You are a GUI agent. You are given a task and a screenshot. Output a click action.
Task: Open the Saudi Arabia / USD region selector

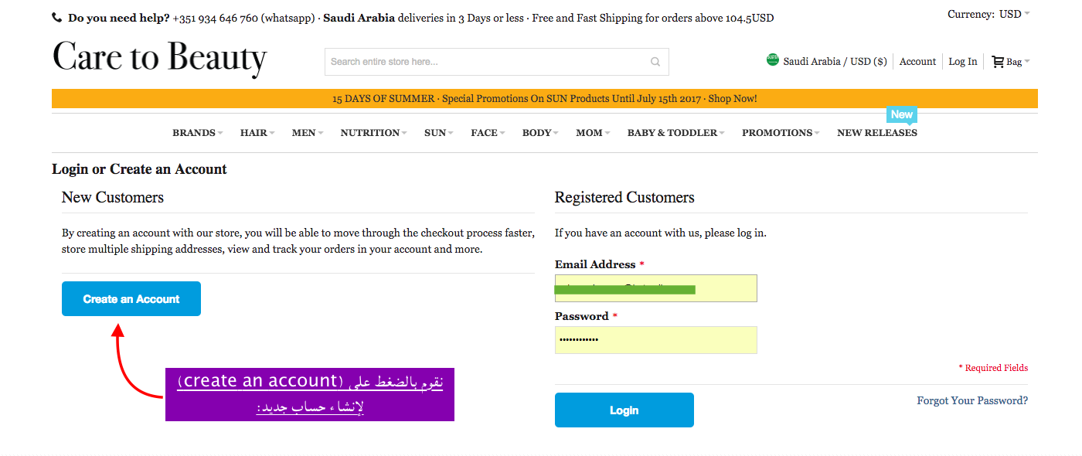point(827,60)
